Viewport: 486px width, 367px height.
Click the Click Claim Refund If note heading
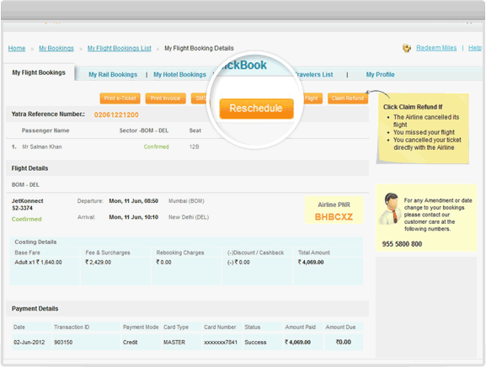click(x=413, y=107)
